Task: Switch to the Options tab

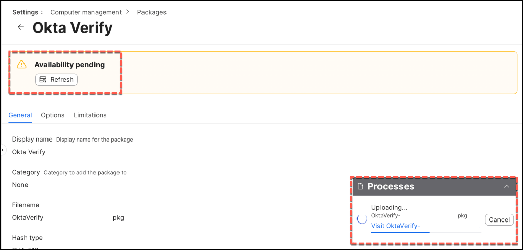Action: (53, 115)
